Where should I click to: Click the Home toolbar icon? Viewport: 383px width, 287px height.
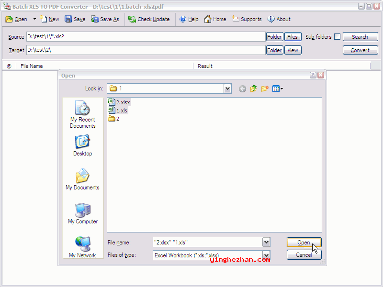(208, 19)
